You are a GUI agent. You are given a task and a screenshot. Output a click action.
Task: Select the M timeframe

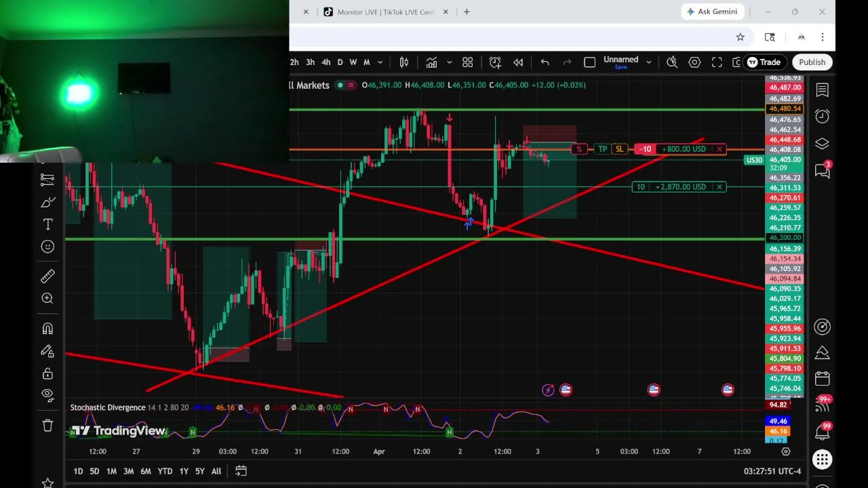(x=367, y=62)
